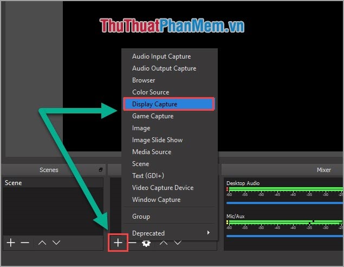Adjust Mic/Aux volume slider
This screenshot has height=267, width=344.
pos(285,236)
